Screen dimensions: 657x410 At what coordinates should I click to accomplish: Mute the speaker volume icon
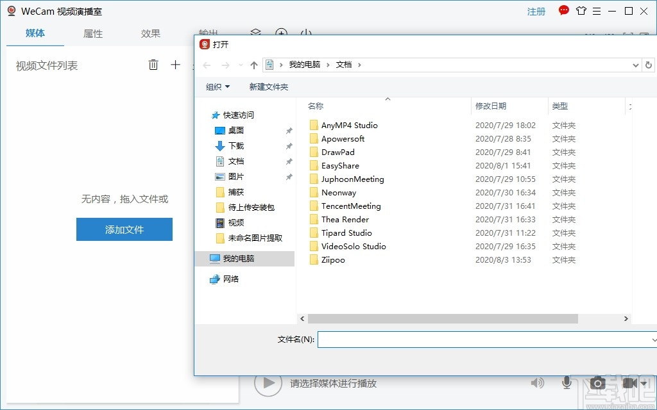tap(537, 382)
